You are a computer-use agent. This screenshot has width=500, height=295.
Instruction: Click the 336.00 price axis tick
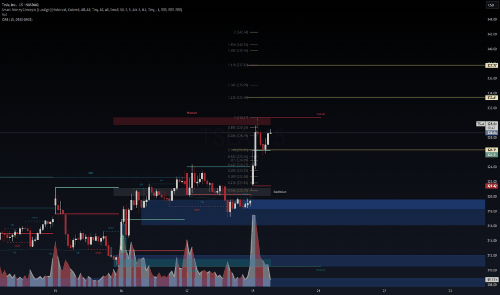click(492, 78)
